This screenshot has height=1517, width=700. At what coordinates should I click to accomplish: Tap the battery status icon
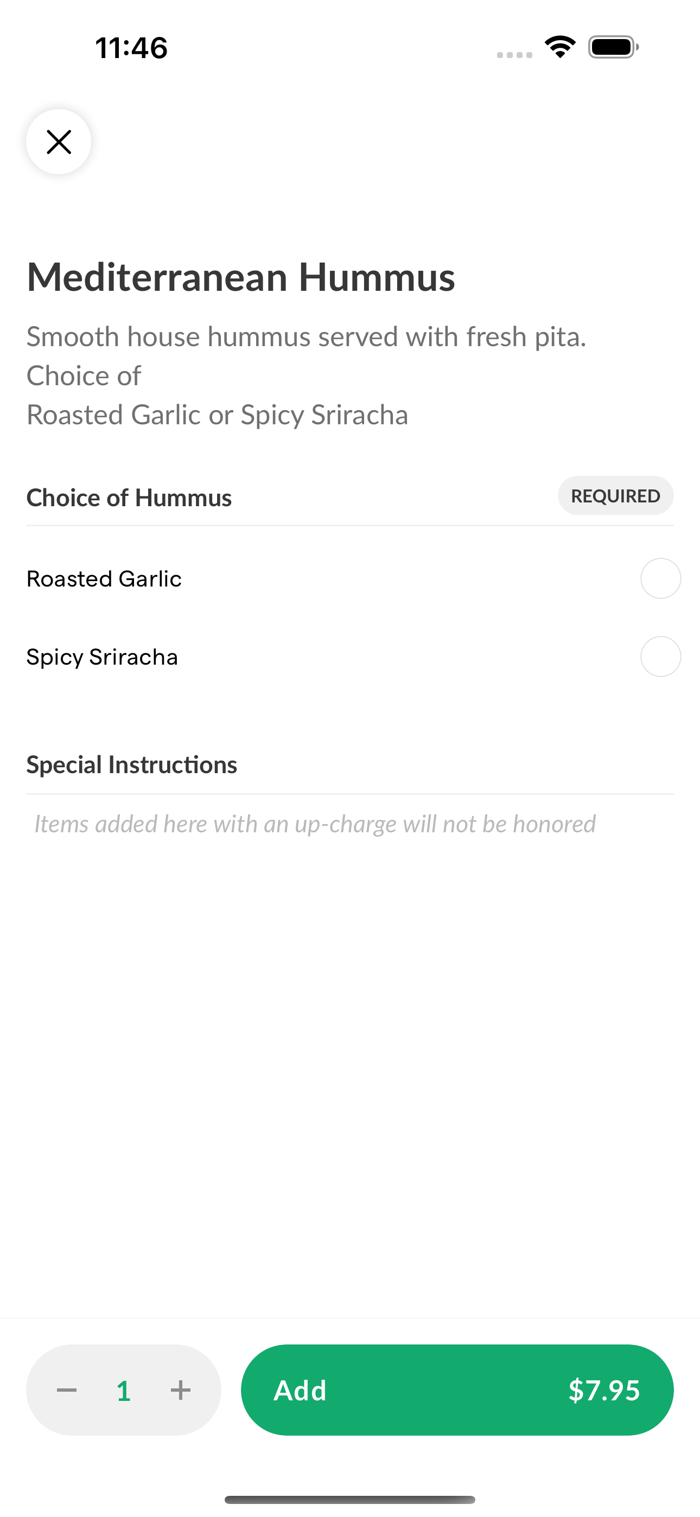pyautogui.click(x=613, y=47)
